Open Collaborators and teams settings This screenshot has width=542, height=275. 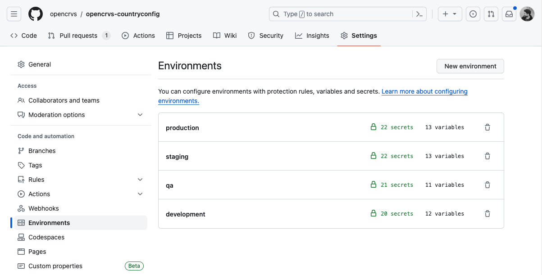tap(81, 100)
